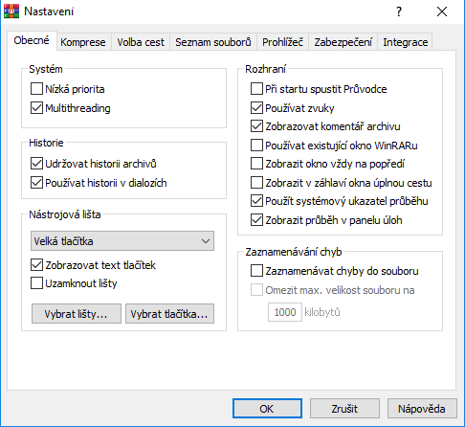Toggle Používat historii v dialozích

(36, 183)
